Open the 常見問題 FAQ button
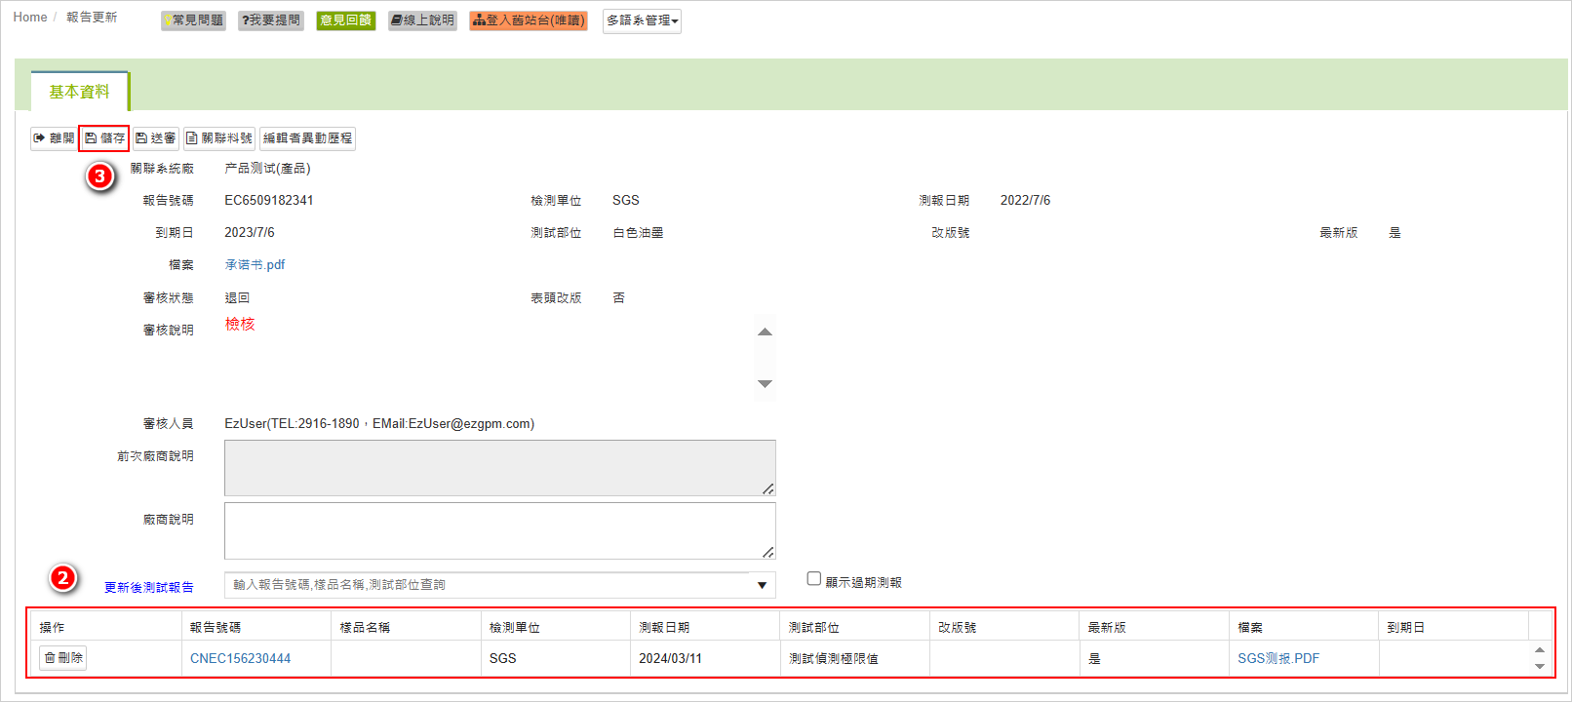 pos(193,20)
